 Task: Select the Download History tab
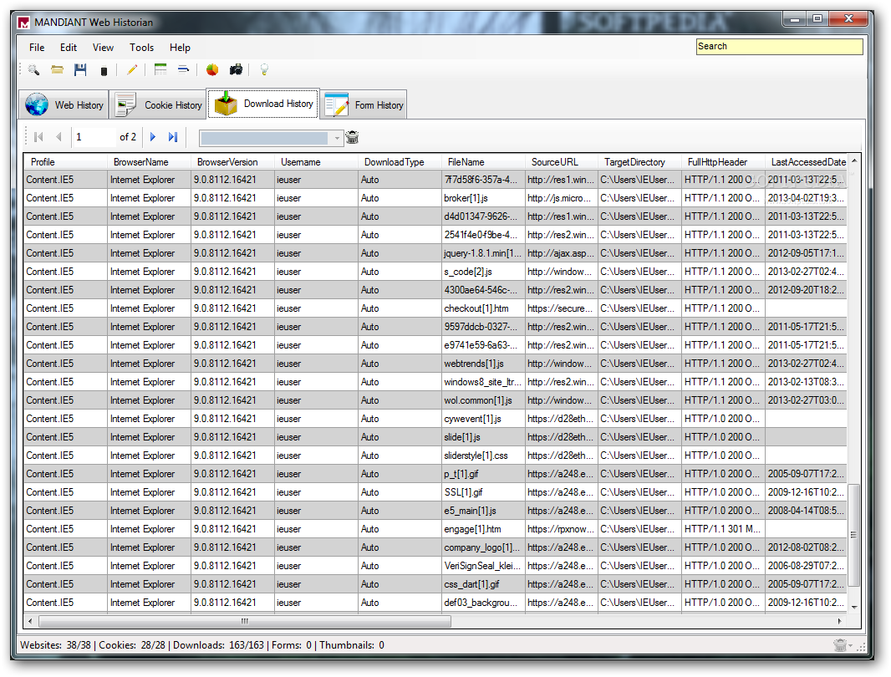tap(263, 104)
